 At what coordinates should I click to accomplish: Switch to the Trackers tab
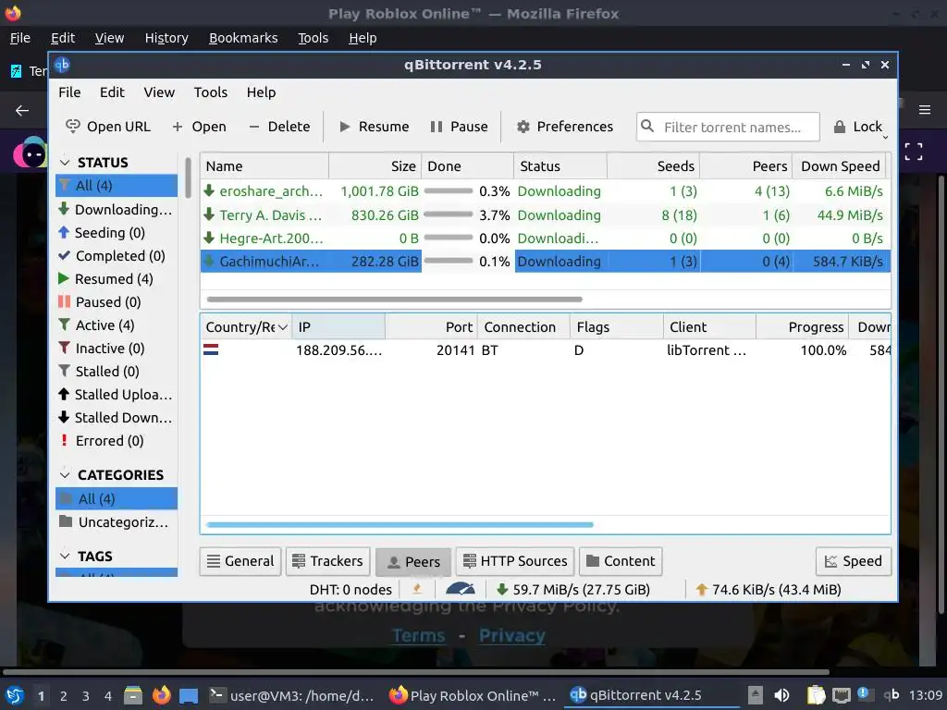coord(328,561)
